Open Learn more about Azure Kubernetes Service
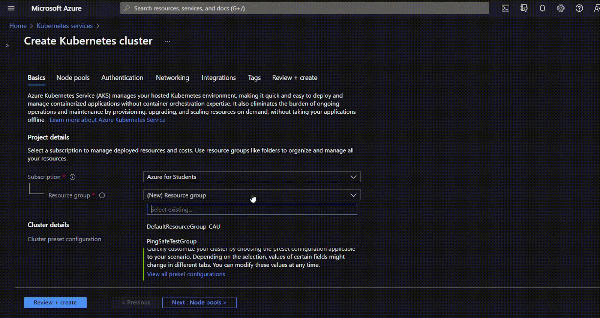The image size is (600, 318). (107, 120)
